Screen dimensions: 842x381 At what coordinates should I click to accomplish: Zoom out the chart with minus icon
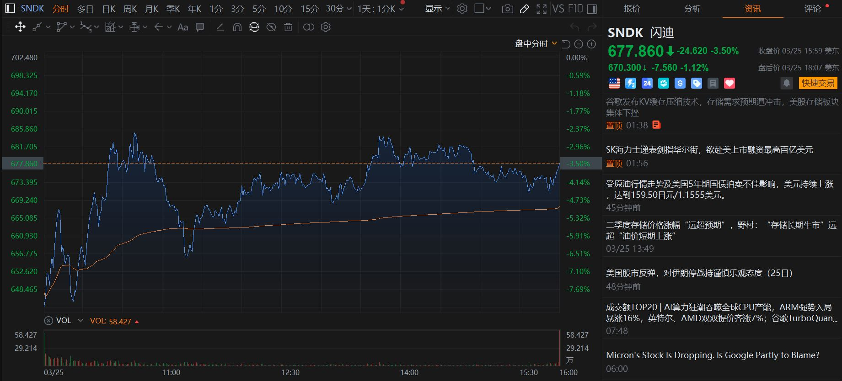coord(579,44)
